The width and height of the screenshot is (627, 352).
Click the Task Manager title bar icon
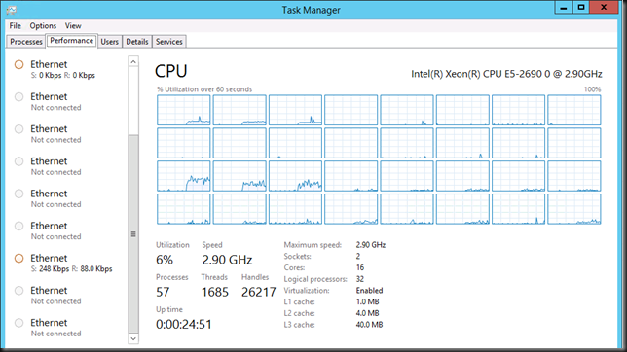[x=12, y=10]
